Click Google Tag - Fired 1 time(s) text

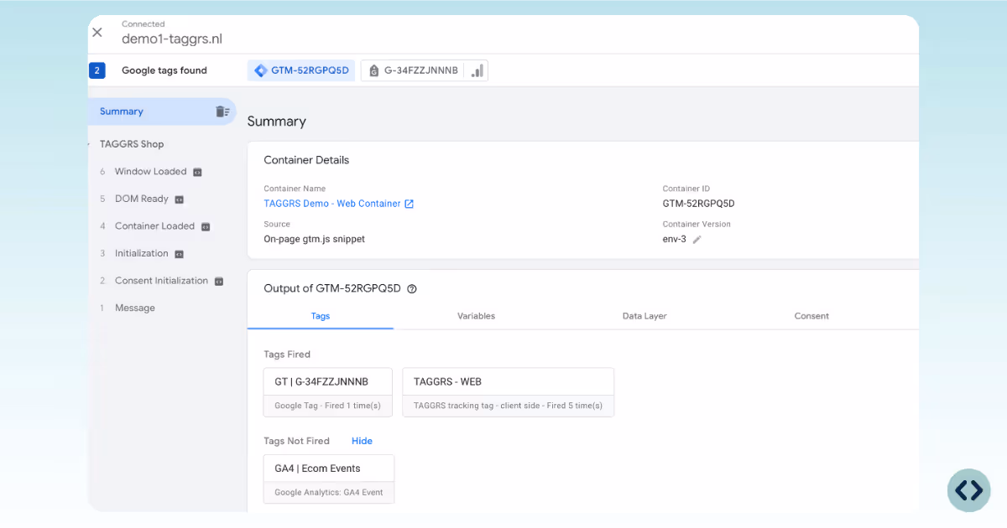click(327, 406)
